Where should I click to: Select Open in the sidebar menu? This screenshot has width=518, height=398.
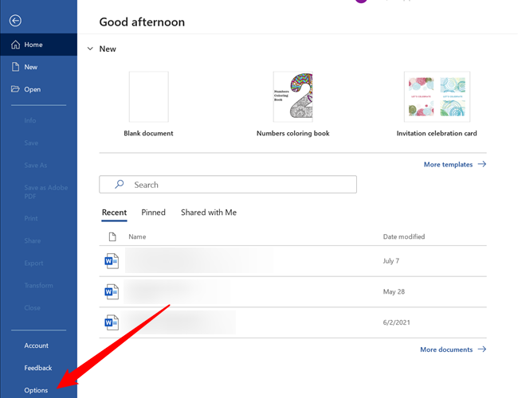point(39,89)
